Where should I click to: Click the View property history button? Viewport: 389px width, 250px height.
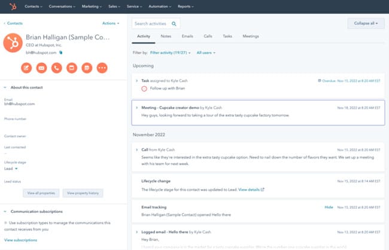[x=83, y=193]
